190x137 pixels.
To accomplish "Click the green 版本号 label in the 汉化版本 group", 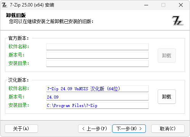I will [x=16, y=97].
